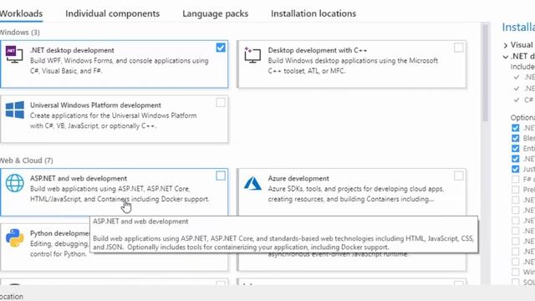Switch to Individual components tab
535x301 pixels.
tap(112, 13)
